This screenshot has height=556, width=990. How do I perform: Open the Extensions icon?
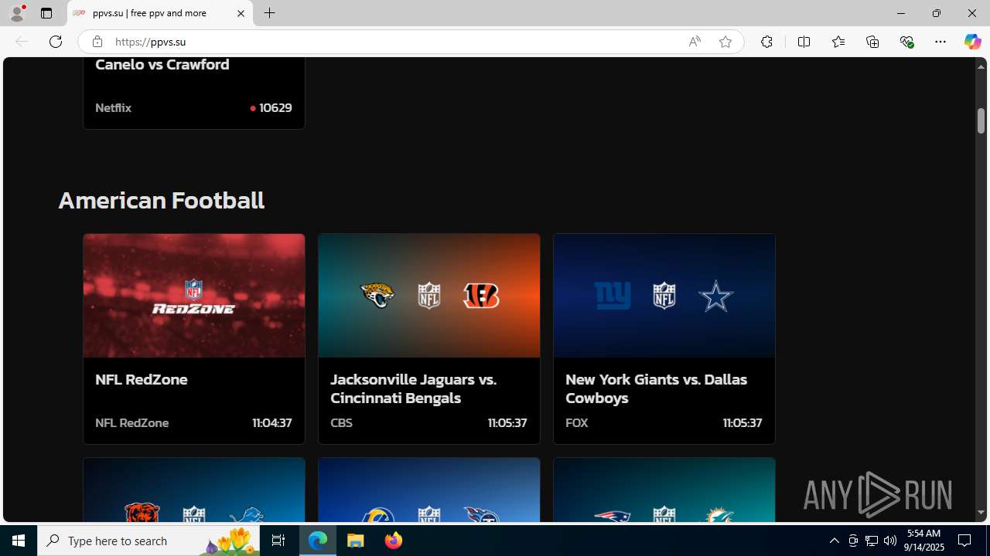click(x=766, y=42)
